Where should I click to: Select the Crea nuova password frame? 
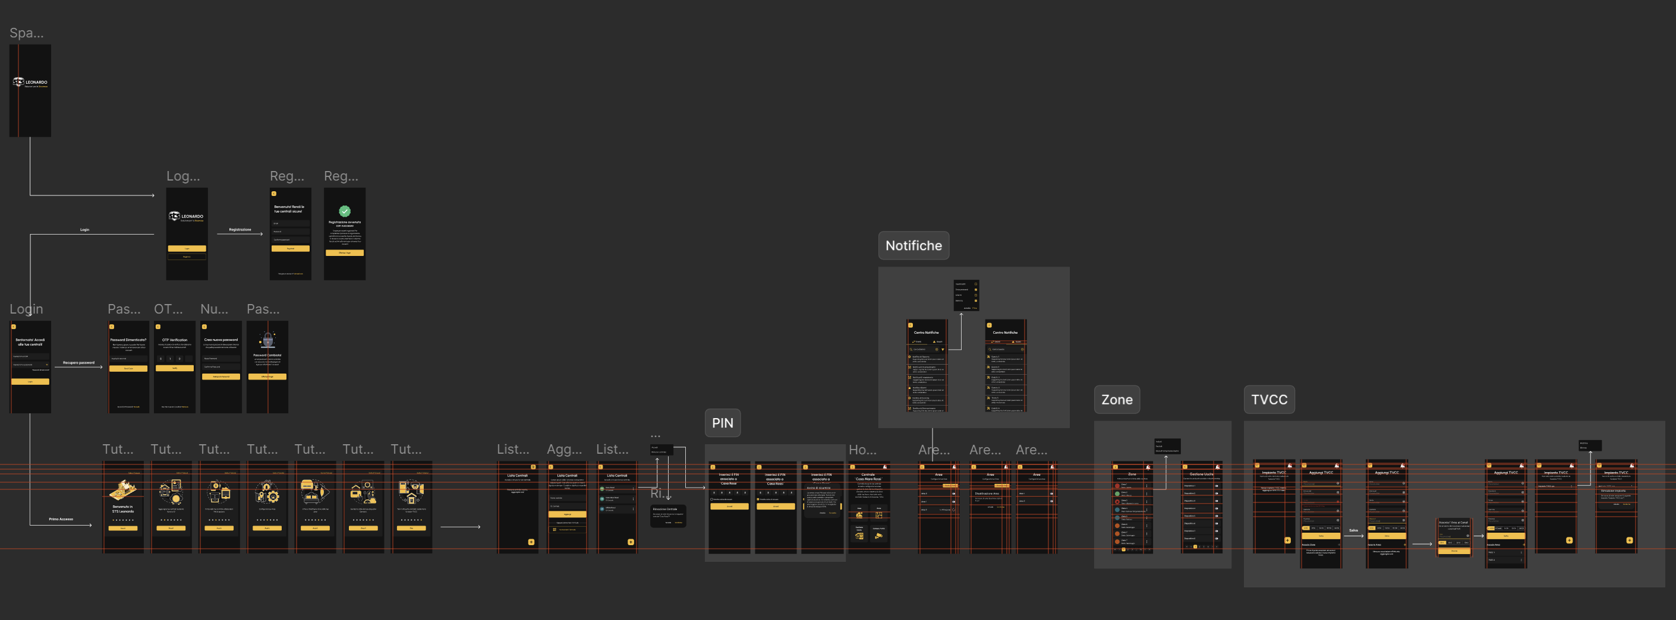click(220, 367)
